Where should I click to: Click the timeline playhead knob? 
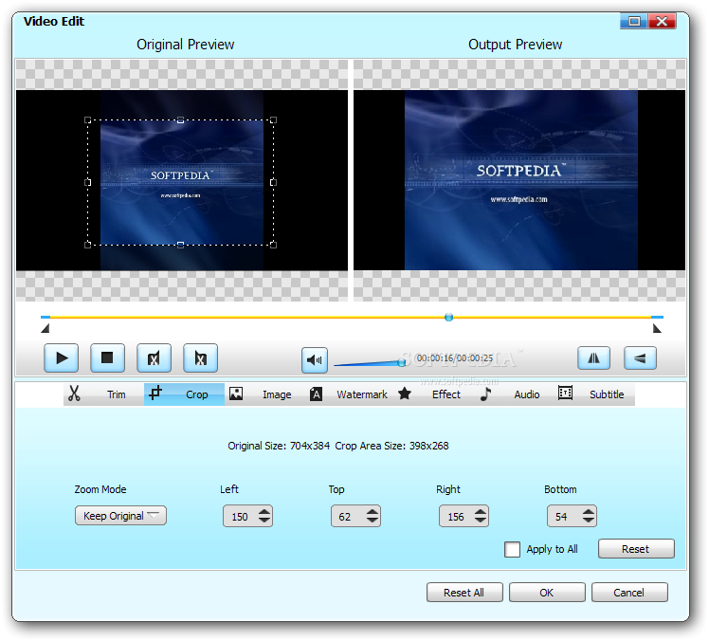(448, 317)
